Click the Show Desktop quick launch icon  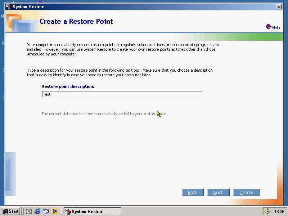coord(29,211)
